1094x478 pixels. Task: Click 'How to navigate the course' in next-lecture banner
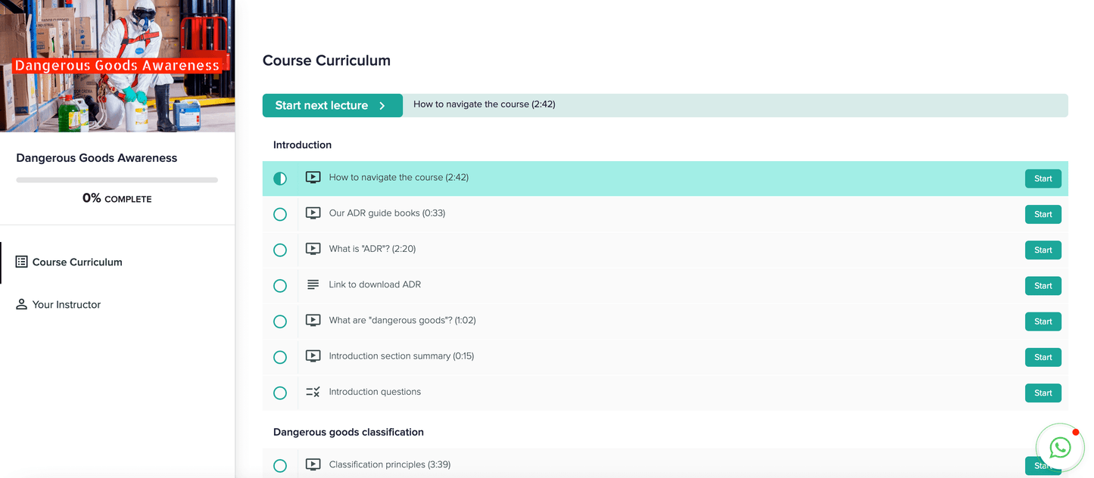pyautogui.click(x=485, y=104)
